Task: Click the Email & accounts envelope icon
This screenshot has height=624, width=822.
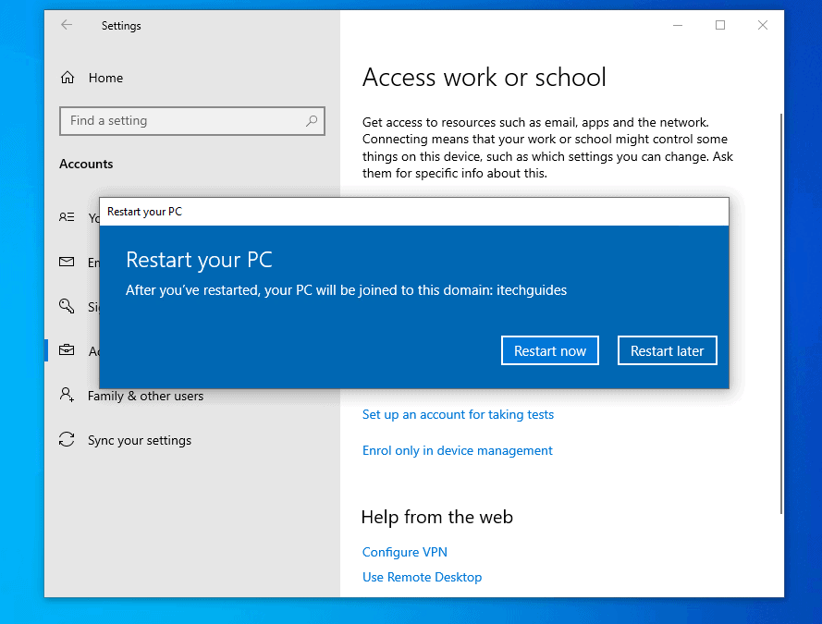Action: pyautogui.click(x=67, y=262)
